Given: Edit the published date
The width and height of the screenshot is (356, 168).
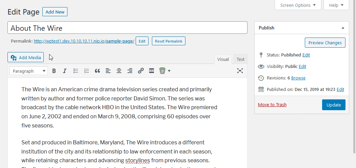Looking at the screenshot, I should tap(340, 89).
